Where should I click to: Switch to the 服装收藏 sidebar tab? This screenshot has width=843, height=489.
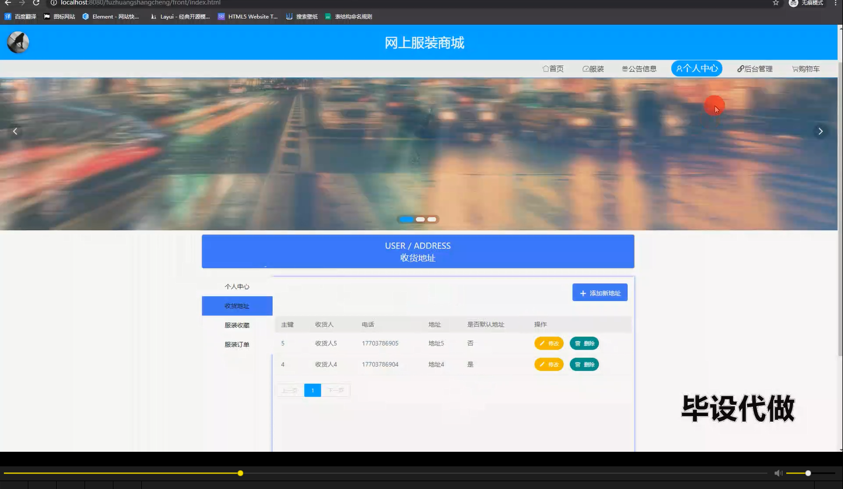pyautogui.click(x=236, y=325)
